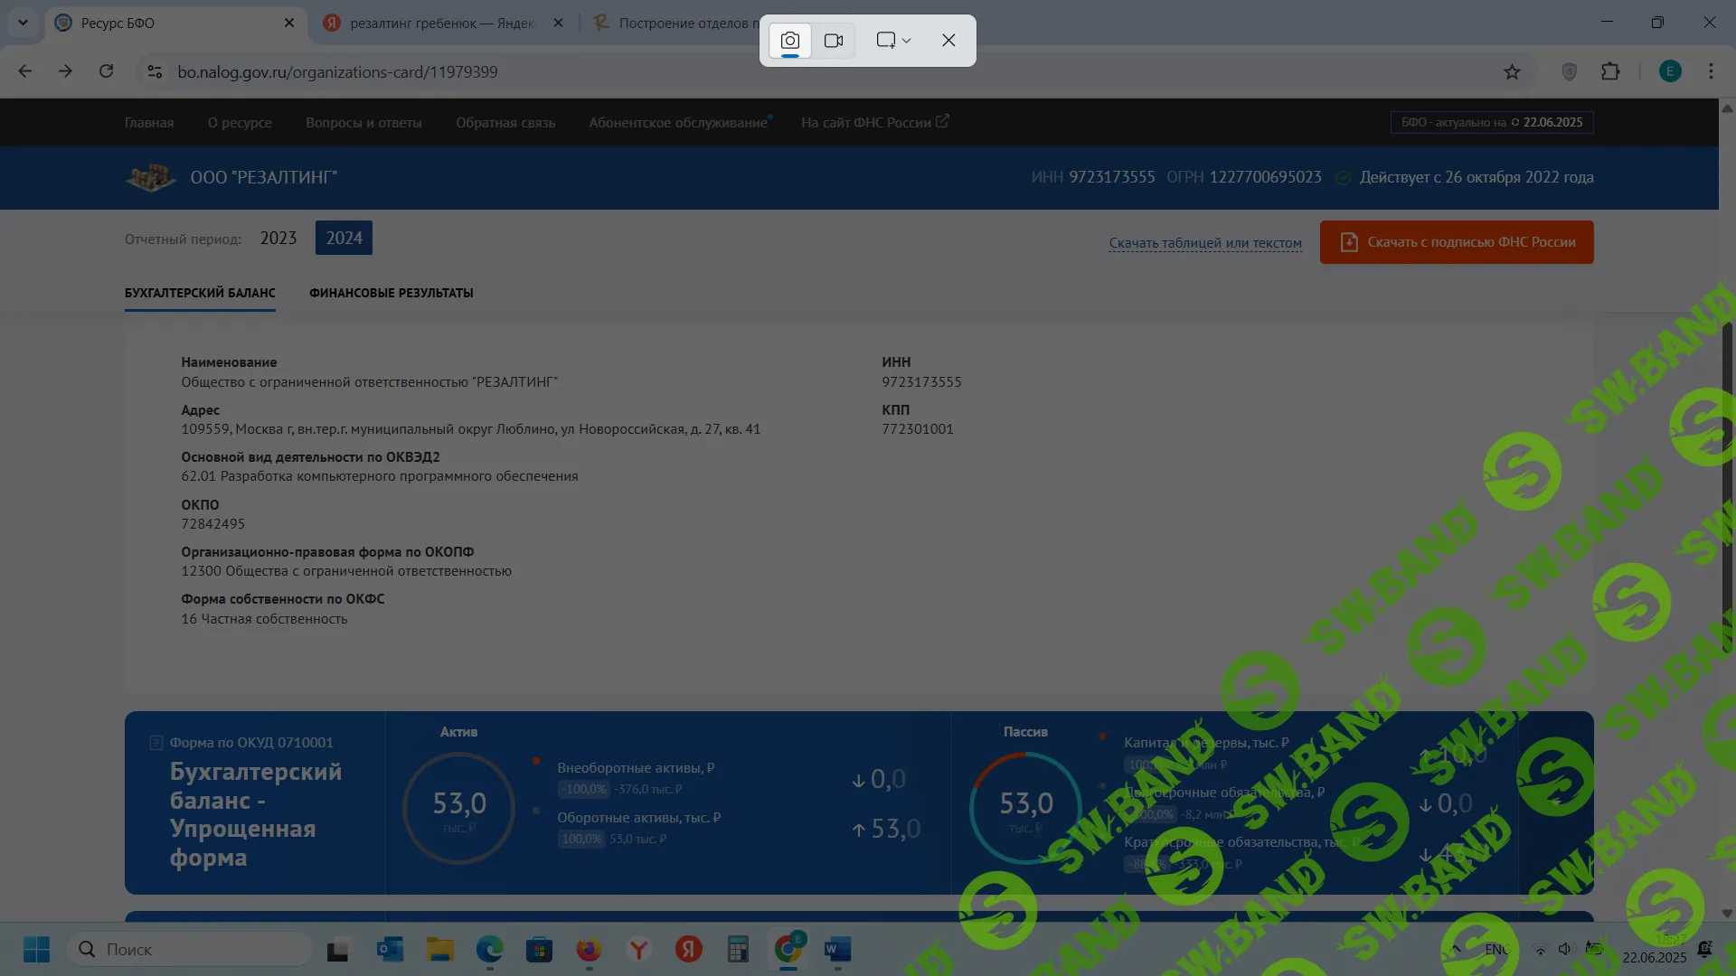The height and width of the screenshot is (976, 1736).
Task: Open the Extensions puzzle menu
Action: pyautogui.click(x=1610, y=71)
